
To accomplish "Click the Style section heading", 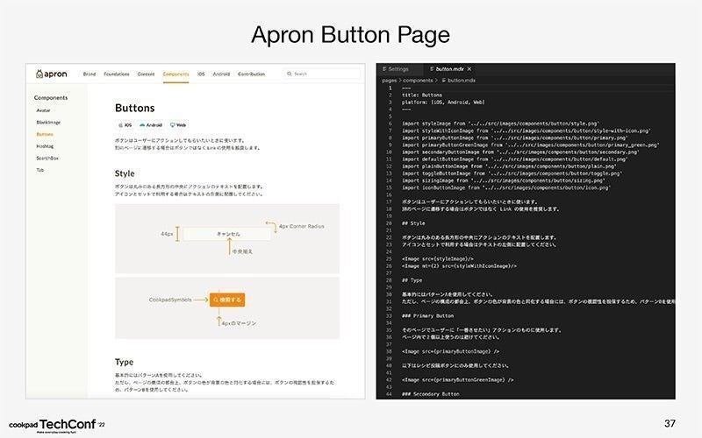I will click(x=125, y=173).
